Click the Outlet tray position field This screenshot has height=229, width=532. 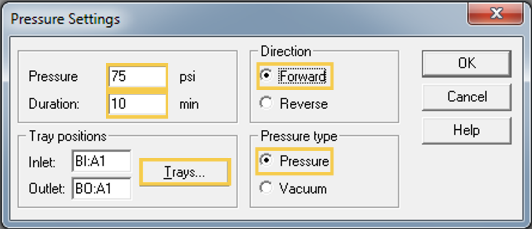(x=101, y=188)
